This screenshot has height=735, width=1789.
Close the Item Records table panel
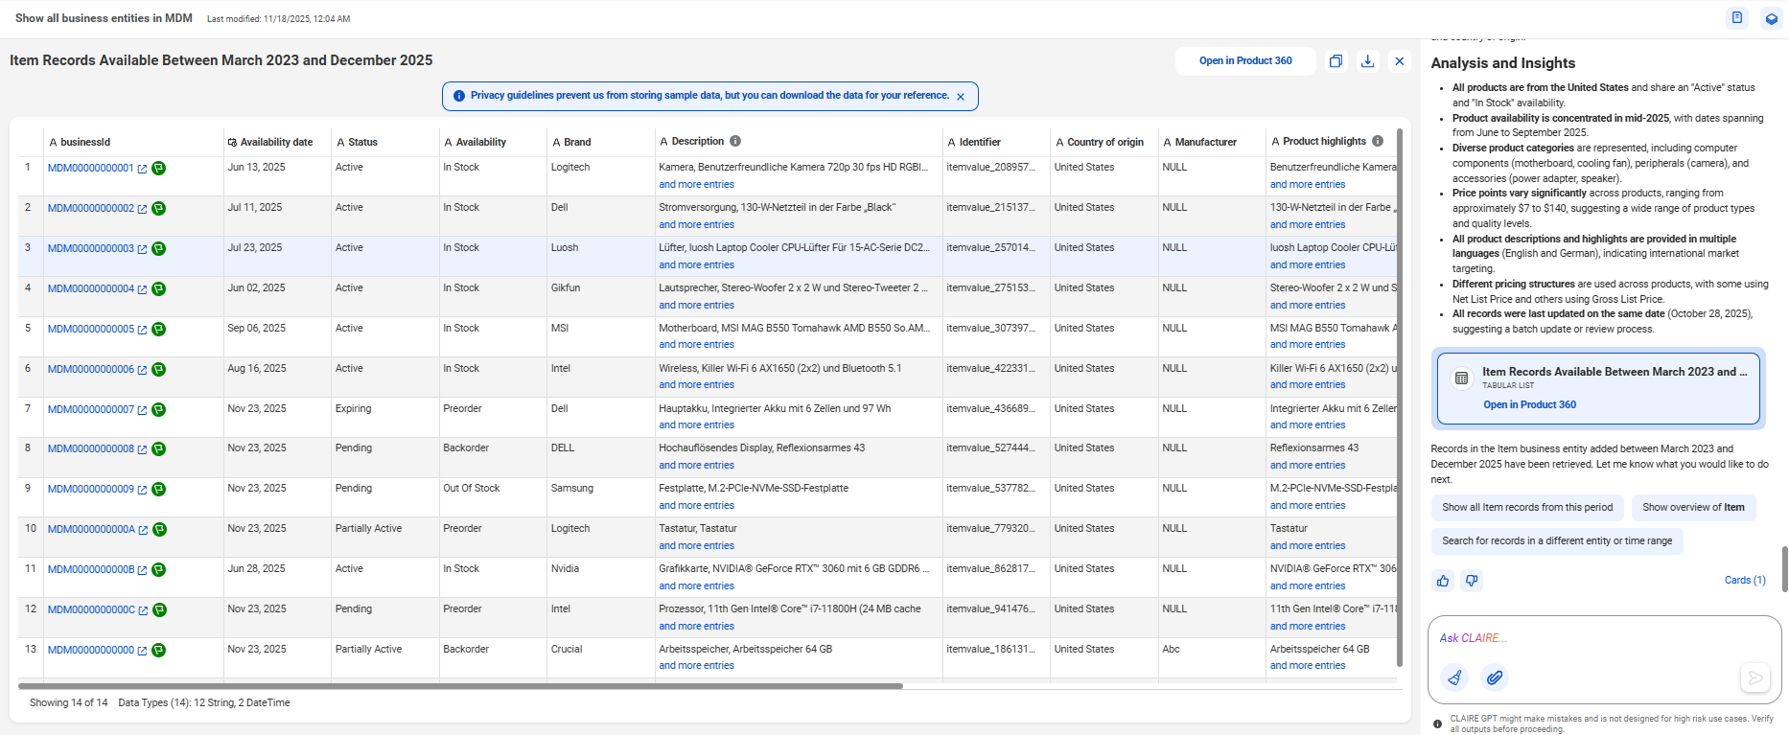[1400, 61]
